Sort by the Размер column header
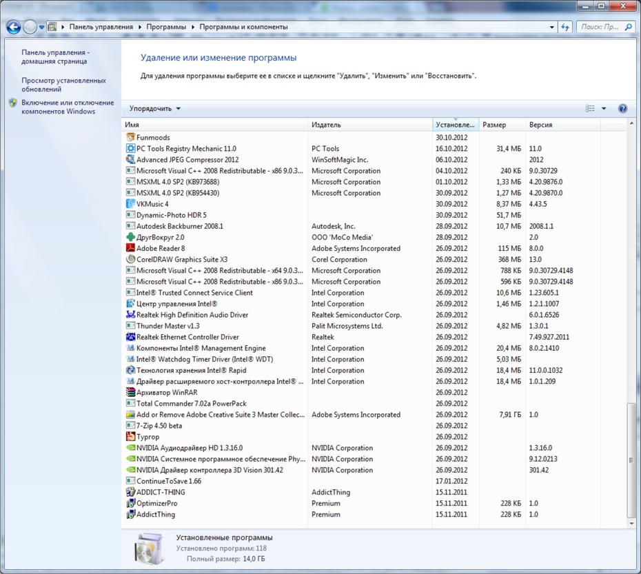The height and width of the screenshot is (574, 641). point(502,125)
